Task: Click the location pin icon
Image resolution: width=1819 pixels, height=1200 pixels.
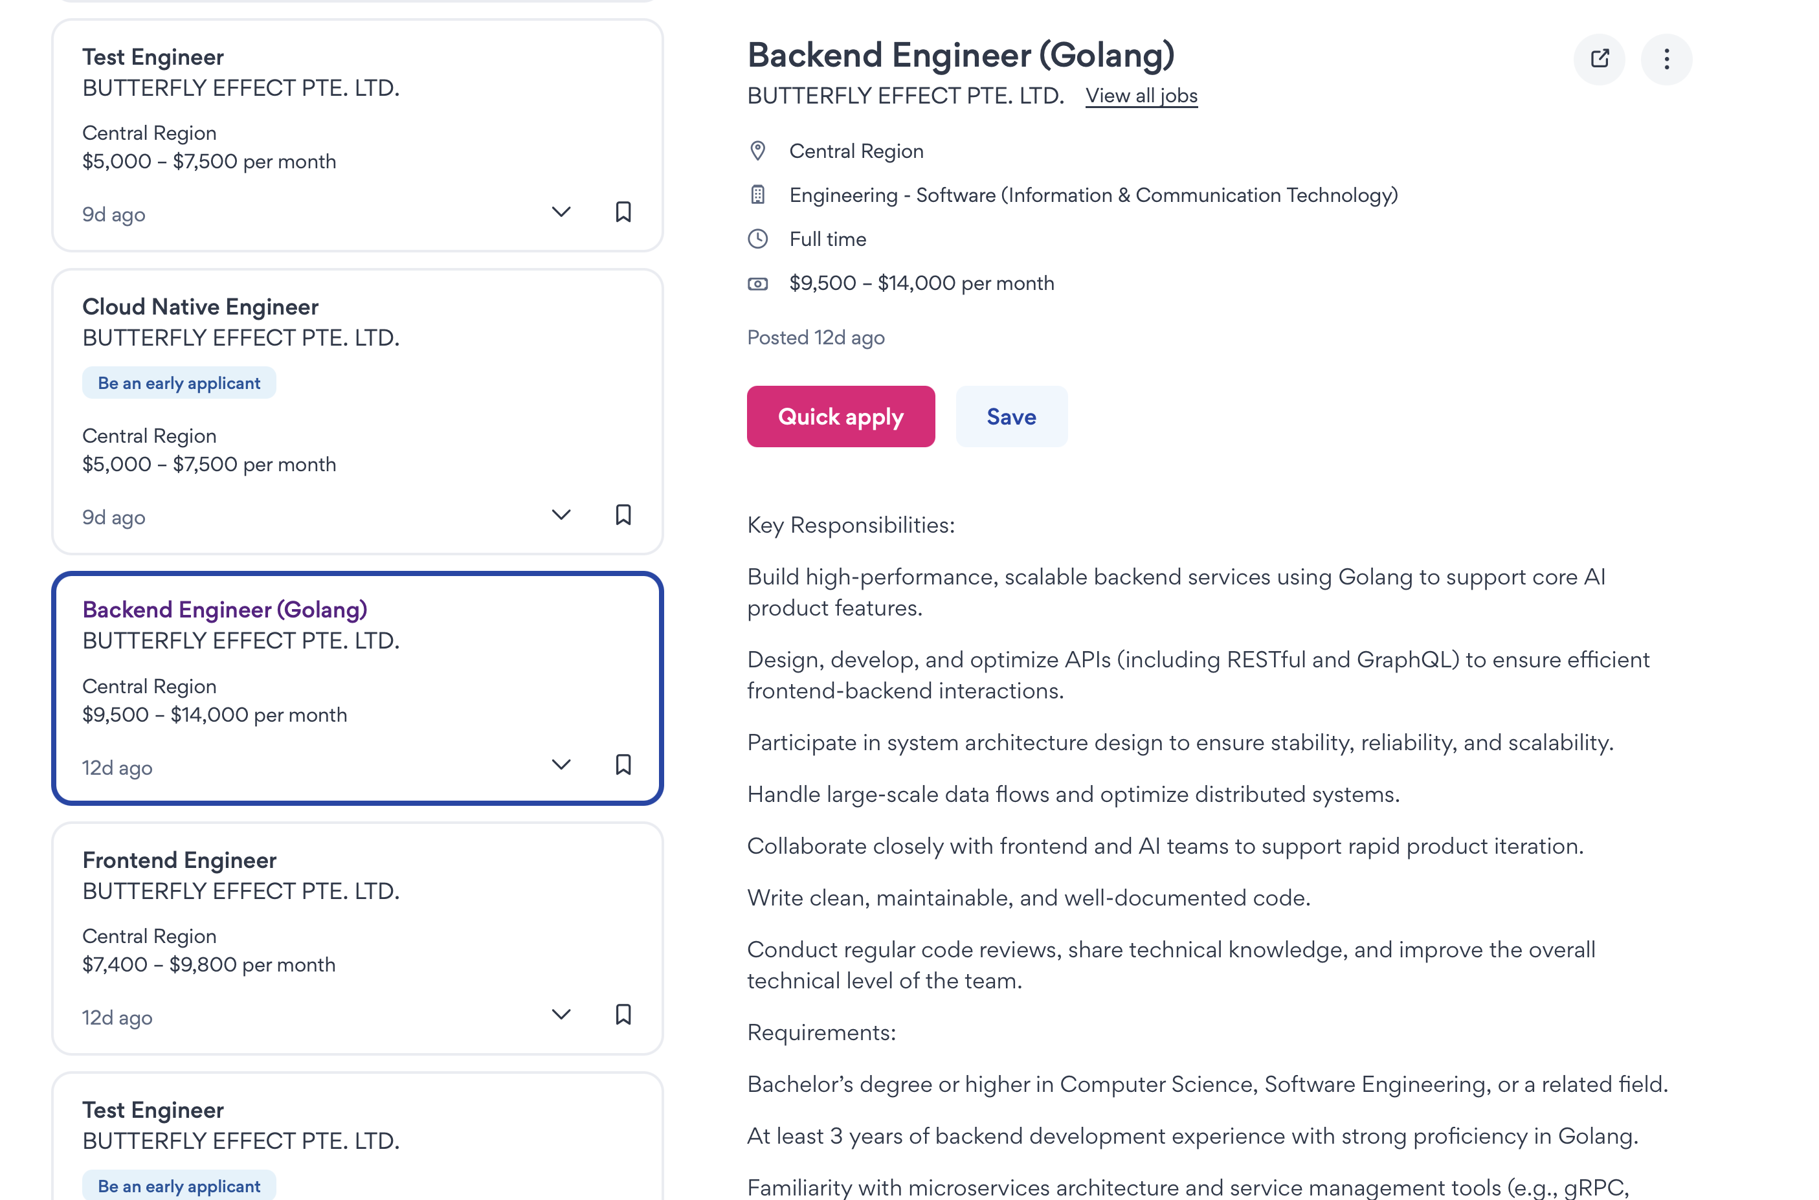Action: click(x=757, y=151)
